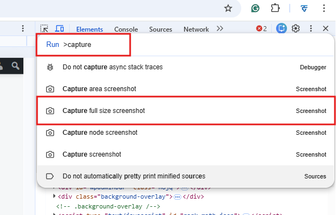Open the DevTools customize three-dot menu
Screen dimensions: 336x215
311,28
